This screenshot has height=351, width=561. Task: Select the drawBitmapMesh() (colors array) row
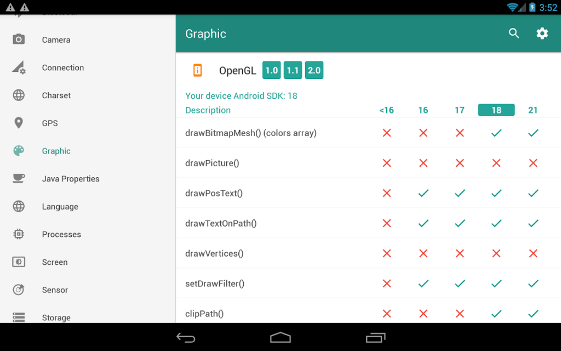coord(368,133)
